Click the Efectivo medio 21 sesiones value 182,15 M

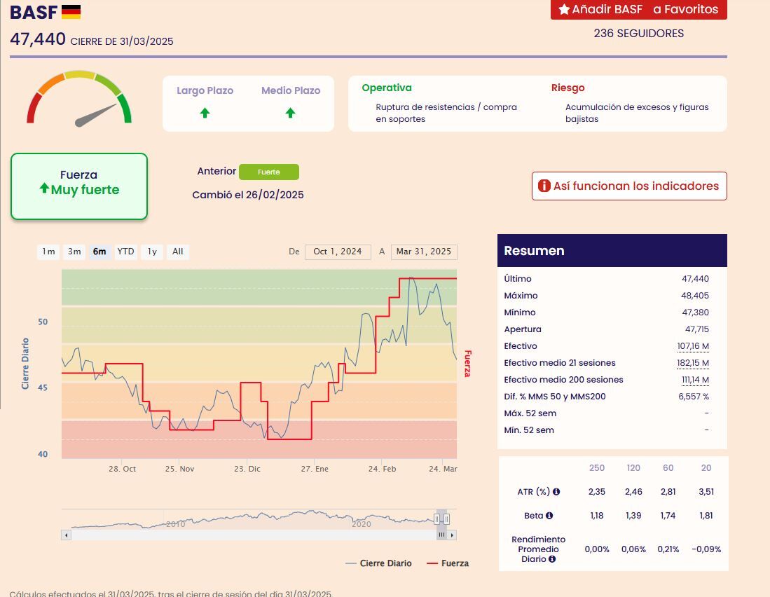693,363
